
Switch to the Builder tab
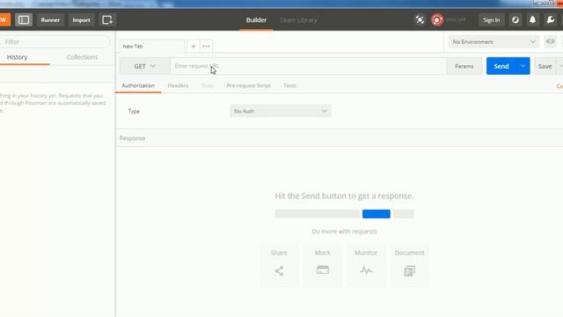pos(256,20)
